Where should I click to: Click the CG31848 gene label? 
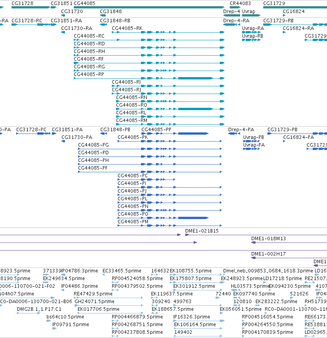point(111,11)
